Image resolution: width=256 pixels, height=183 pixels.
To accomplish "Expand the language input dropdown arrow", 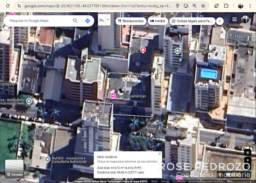I will click(108, 20).
